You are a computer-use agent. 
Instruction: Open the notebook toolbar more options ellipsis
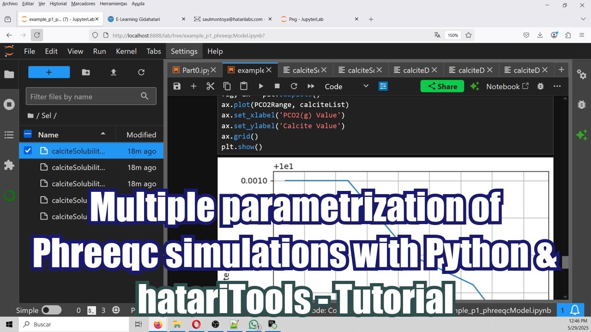coord(557,86)
